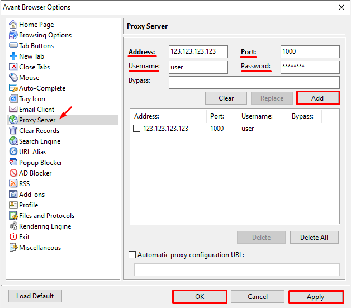This screenshot has height=308, width=351.
Task: Go to Popup Blocker section
Action: (x=40, y=163)
